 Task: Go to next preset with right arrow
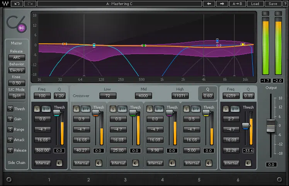(x=222, y=4)
